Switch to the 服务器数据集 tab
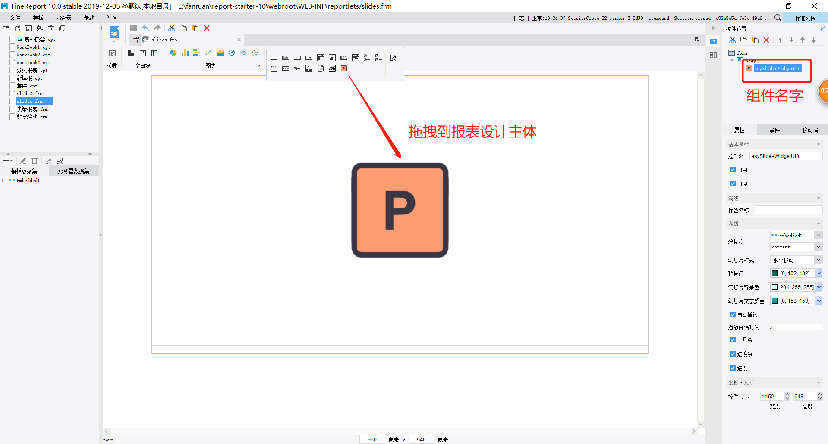 click(x=74, y=171)
